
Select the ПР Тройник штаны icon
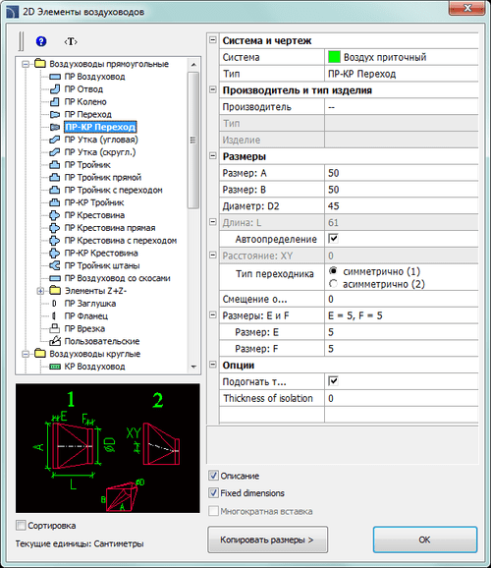[x=55, y=265]
